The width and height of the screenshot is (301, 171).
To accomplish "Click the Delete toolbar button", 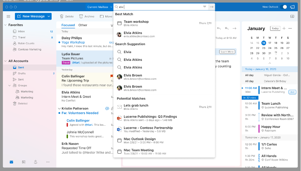I will point(67,16).
